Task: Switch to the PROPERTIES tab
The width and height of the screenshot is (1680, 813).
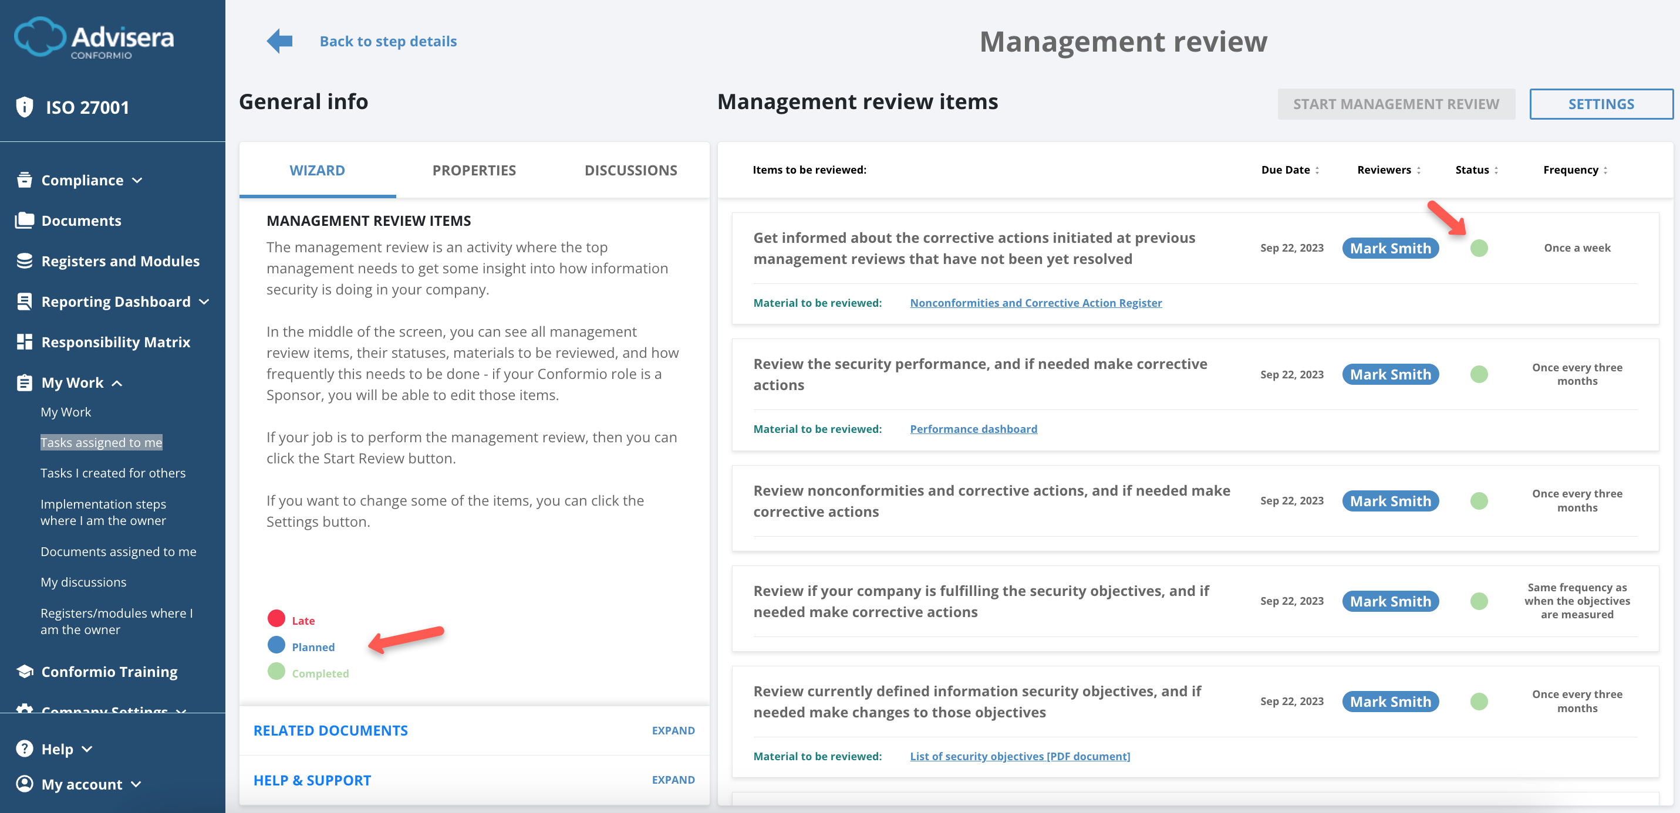Action: pos(474,170)
